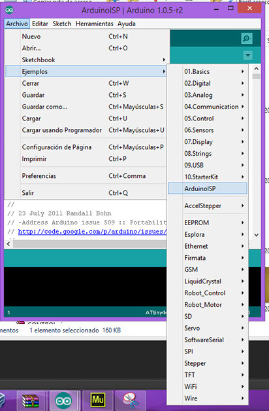269x411 pixels.
Task: Expand 09.USB examples submenu
Action: pos(208,166)
